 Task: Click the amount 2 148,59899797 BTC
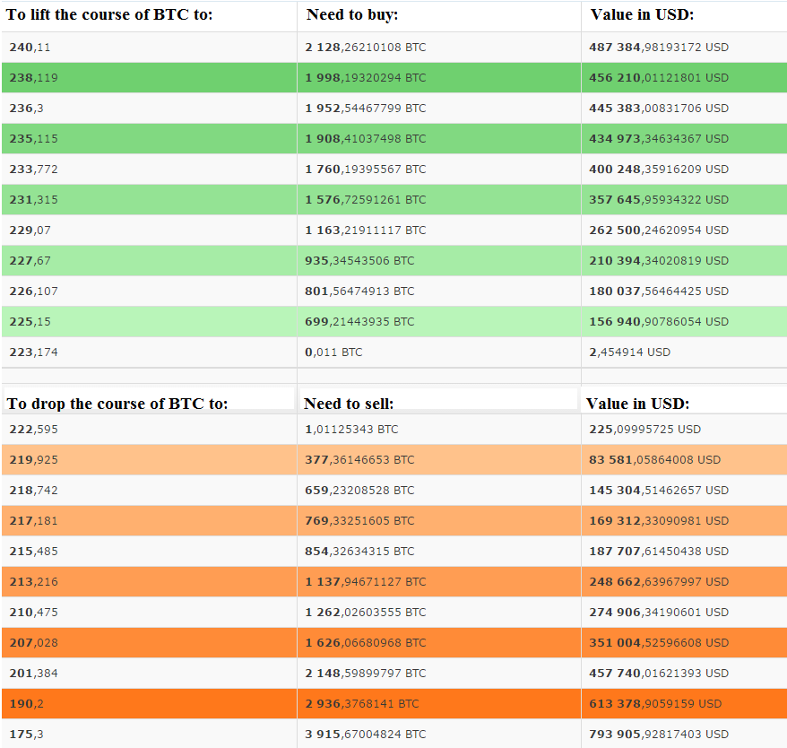click(366, 674)
